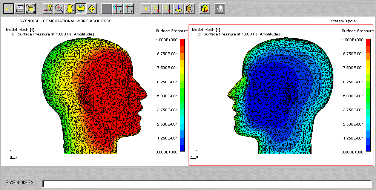Click the undo arrow toolbar icon
This screenshot has width=376, height=190.
[x=8, y=8]
